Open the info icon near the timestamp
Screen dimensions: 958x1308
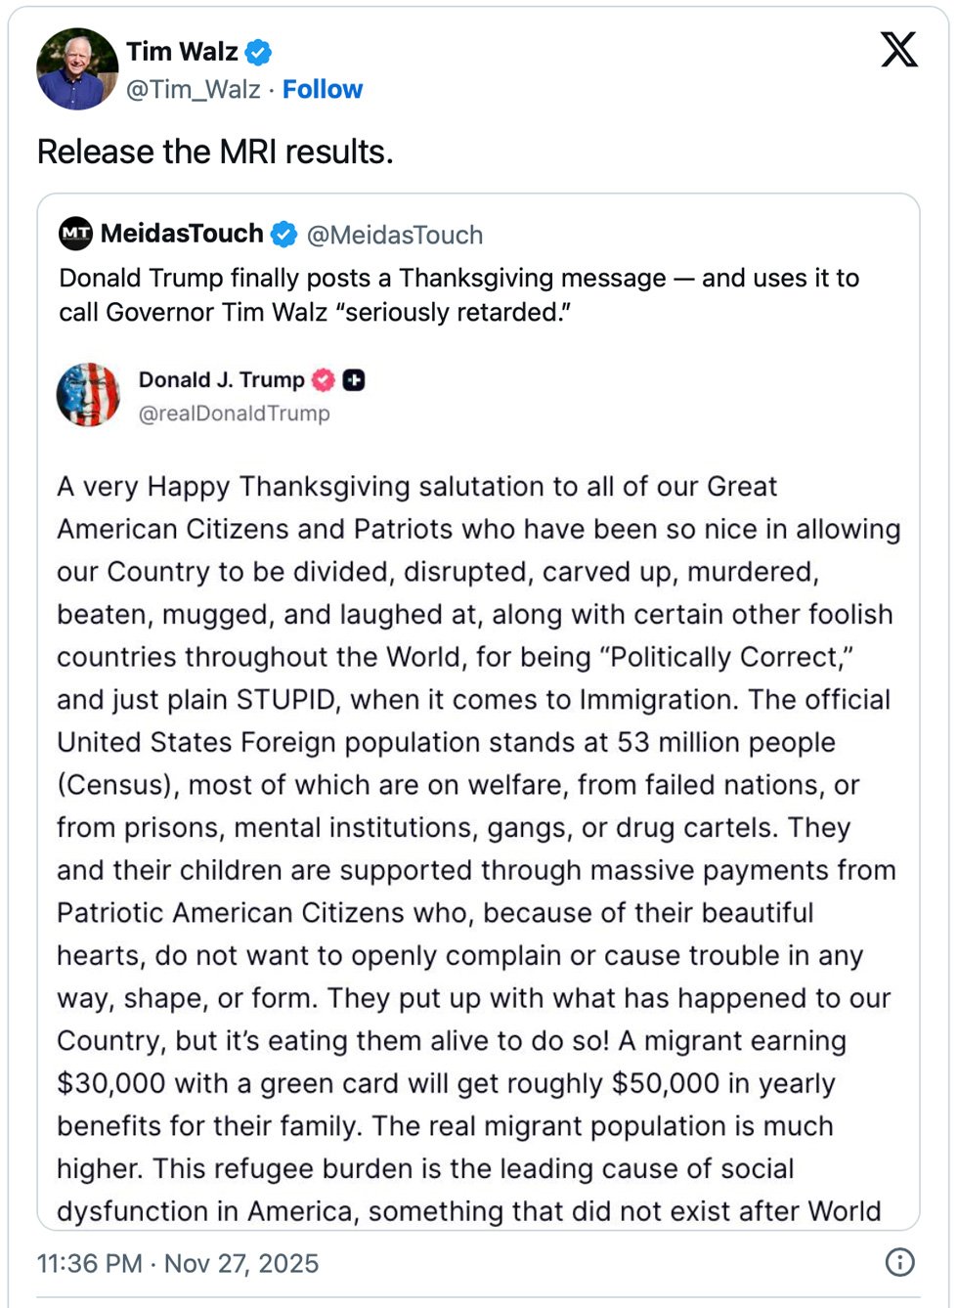point(899,1262)
